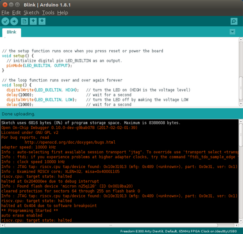Open the Sketch menu

click(x=31, y=13)
